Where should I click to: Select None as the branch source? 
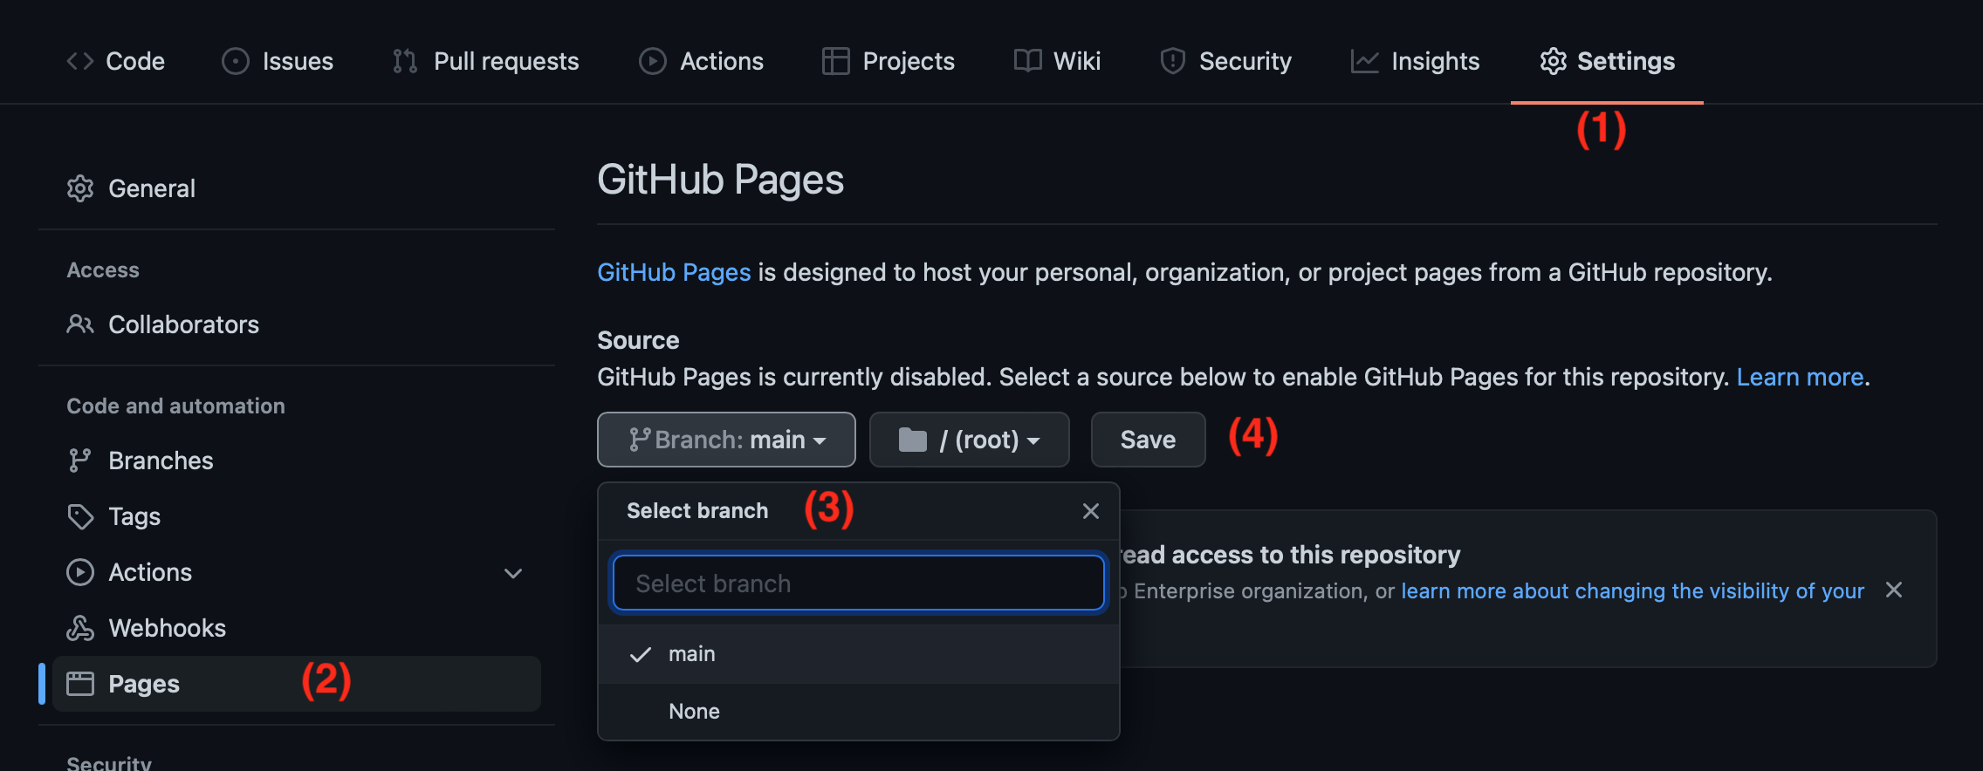click(694, 712)
